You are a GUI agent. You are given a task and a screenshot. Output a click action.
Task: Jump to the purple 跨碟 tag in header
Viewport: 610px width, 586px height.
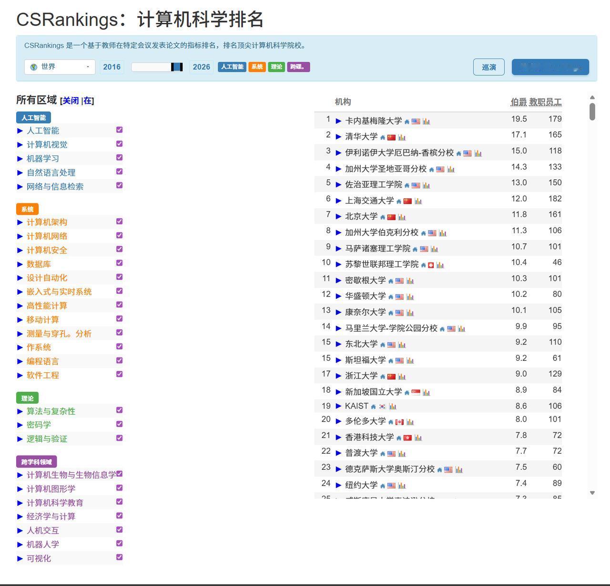(x=298, y=67)
